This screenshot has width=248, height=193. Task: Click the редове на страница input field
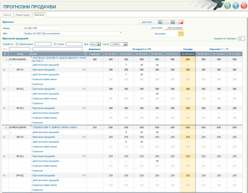(x=242, y=39)
